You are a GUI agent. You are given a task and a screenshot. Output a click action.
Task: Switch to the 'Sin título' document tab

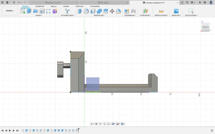click(104, 2)
